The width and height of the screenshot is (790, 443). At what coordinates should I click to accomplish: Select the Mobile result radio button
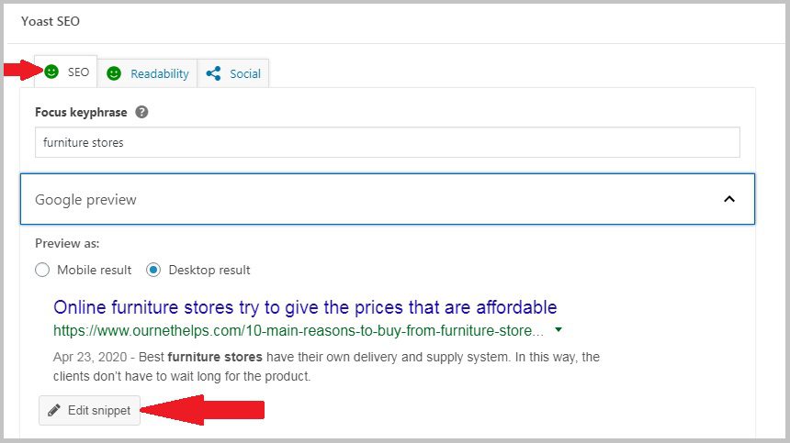[x=42, y=270]
